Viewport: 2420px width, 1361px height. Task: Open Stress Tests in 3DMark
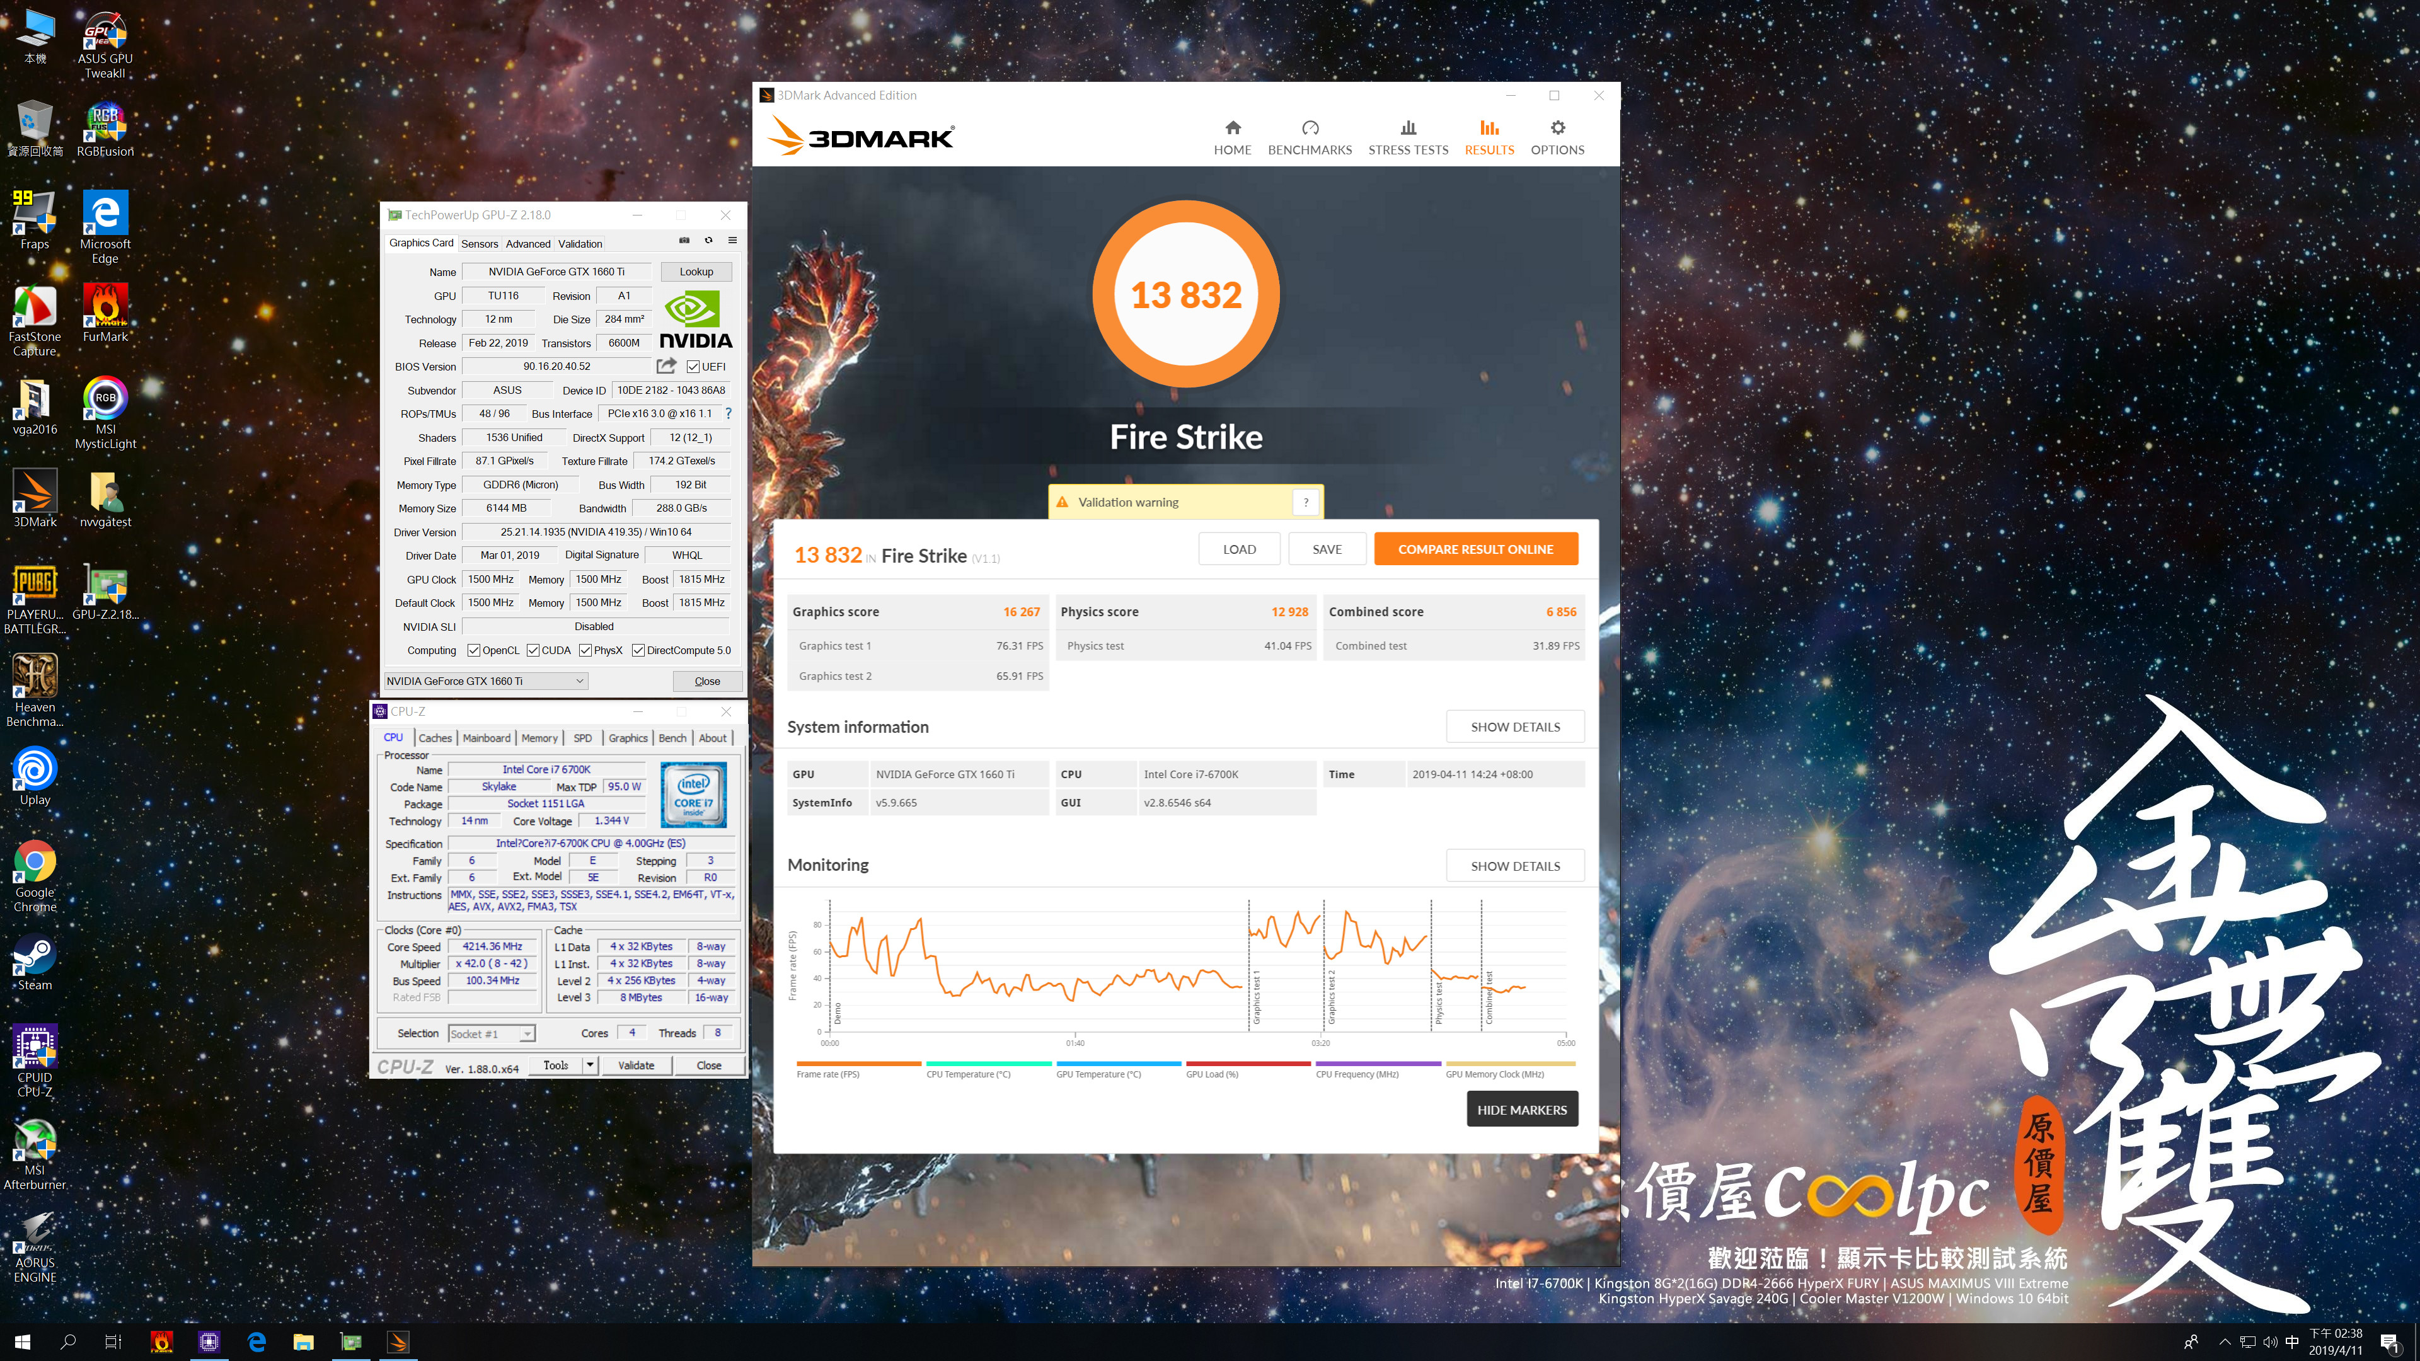[1407, 137]
